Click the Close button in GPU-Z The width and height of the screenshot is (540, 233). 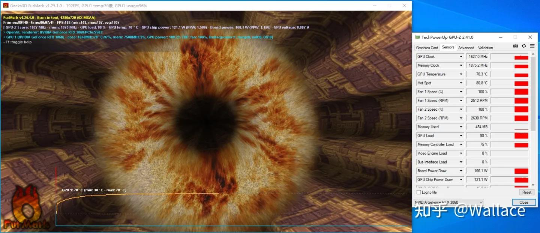(523, 202)
